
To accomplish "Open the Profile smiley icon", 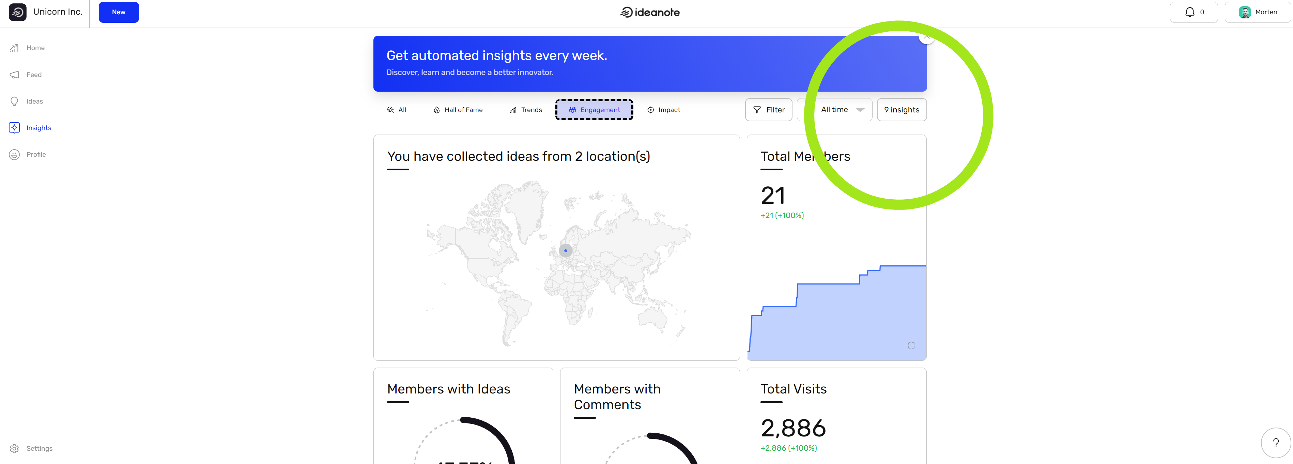I will click(15, 155).
